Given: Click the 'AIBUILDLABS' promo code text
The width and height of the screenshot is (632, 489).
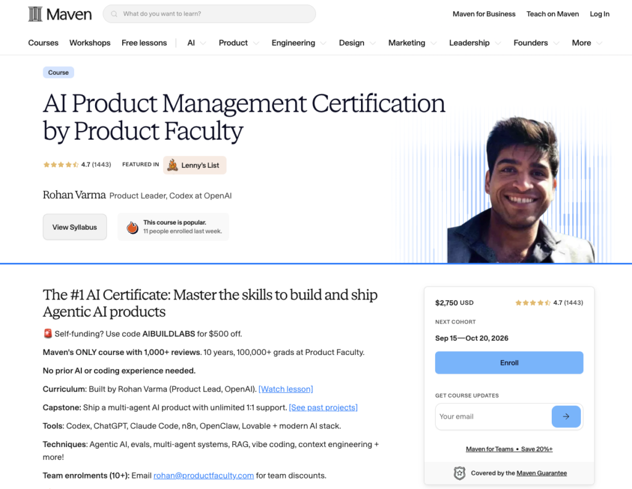Looking at the screenshot, I should tap(168, 334).
